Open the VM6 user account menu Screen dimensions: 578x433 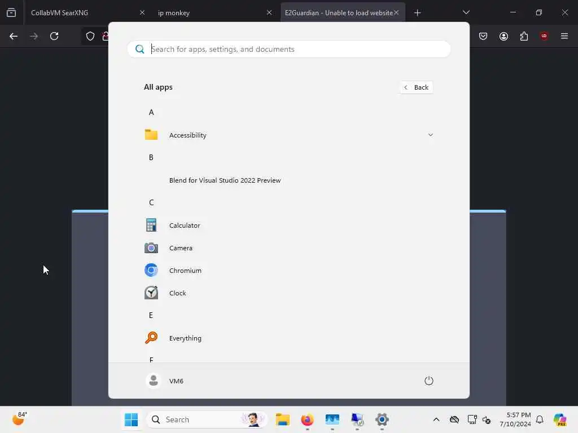[x=164, y=381]
